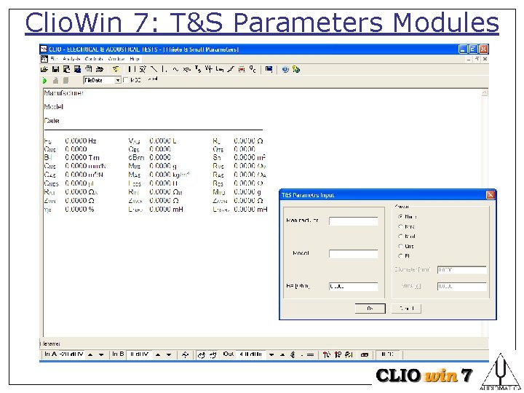Click the Manufacturer input field in dialog

pos(354,221)
